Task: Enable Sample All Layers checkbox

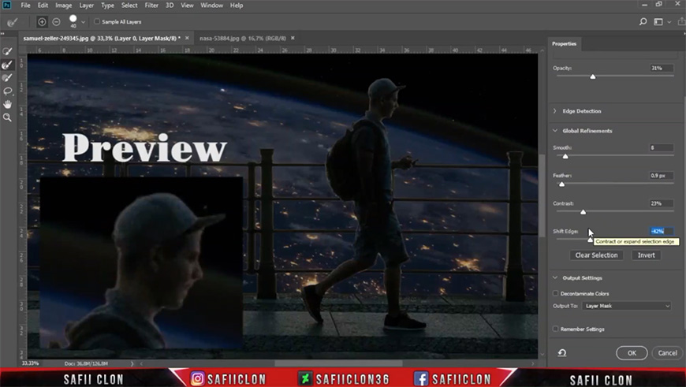Action: pyautogui.click(x=97, y=21)
